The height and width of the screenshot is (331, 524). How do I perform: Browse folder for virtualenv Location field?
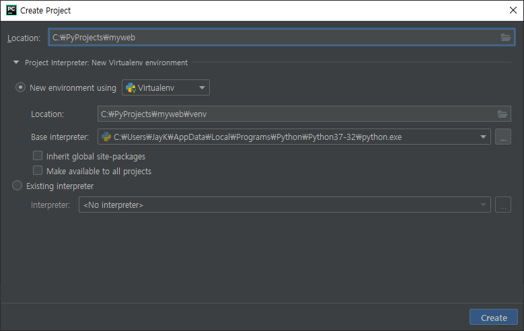tap(502, 114)
